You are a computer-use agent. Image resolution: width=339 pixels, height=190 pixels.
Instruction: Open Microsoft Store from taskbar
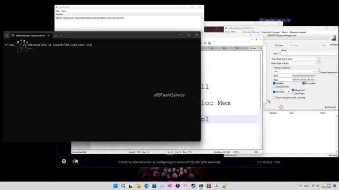click(154, 186)
